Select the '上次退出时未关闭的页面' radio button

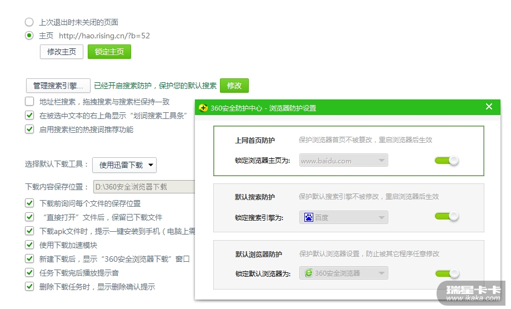tap(29, 22)
